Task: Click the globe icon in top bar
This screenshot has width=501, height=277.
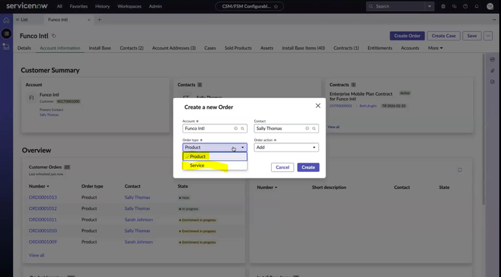Action: click(443, 7)
